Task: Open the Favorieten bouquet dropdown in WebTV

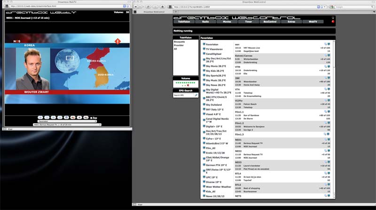Action: 67,121
